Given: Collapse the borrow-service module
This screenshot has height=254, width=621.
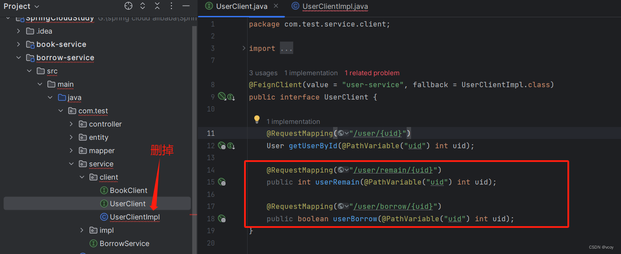Looking at the screenshot, I should tap(18, 58).
